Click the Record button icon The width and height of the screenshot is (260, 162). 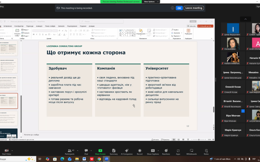pos(140,151)
